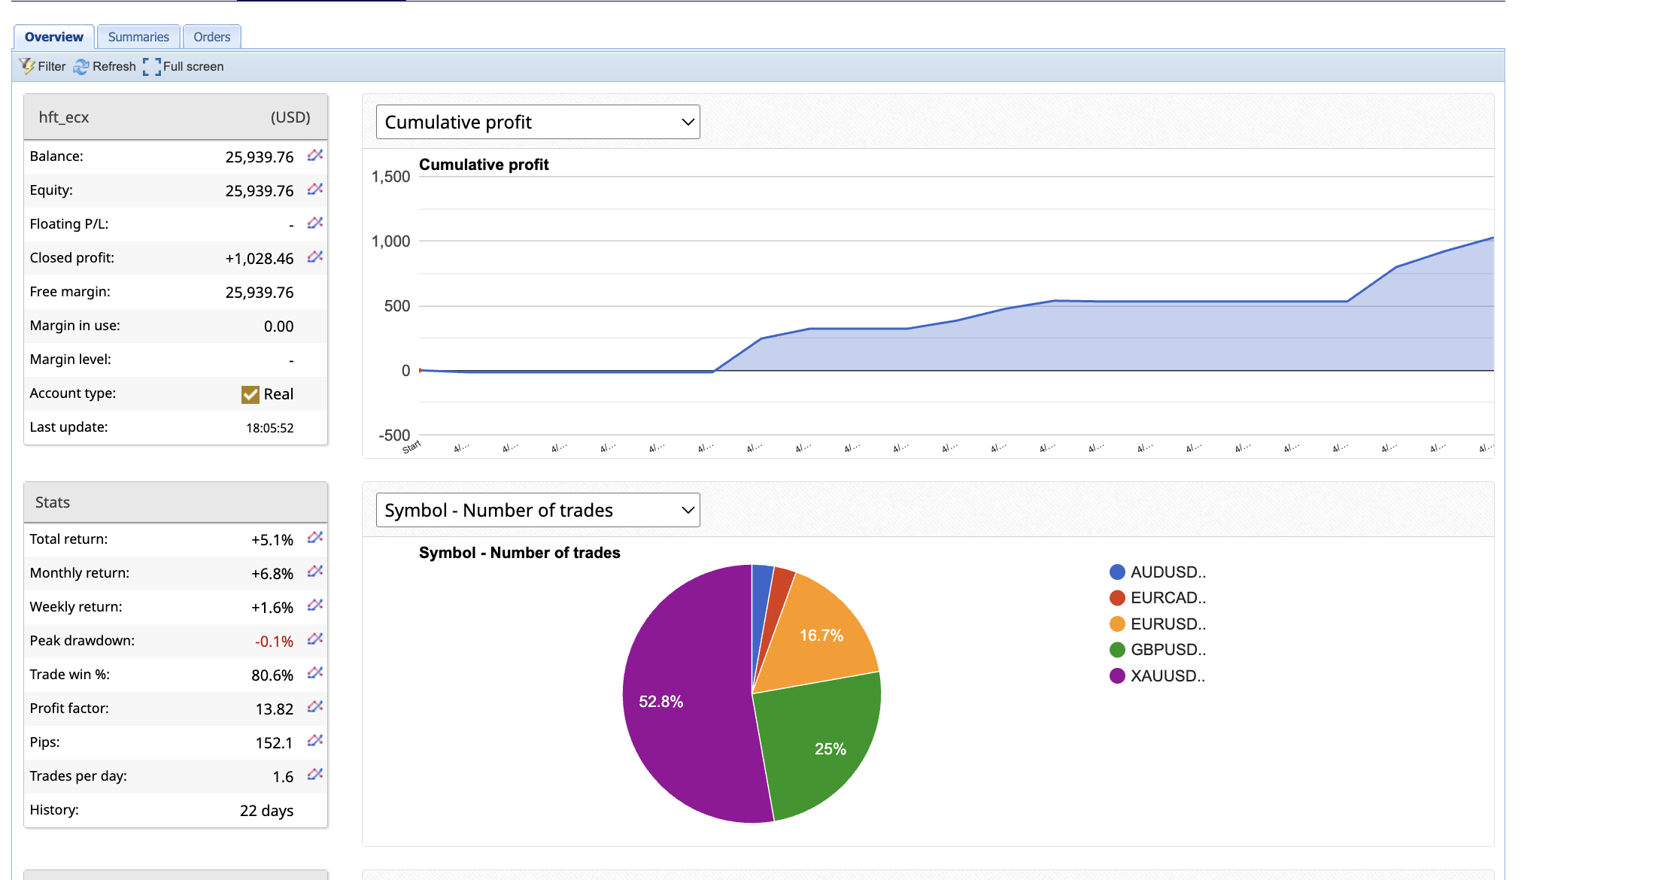This screenshot has height=880, width=1664.
Task: Click chart icon beside Closed profit
Action: click(x=315, y=256)
